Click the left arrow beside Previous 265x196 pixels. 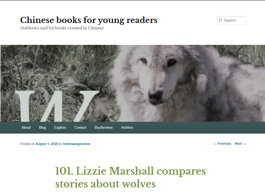pyautogui.click(x=215, y=144)
